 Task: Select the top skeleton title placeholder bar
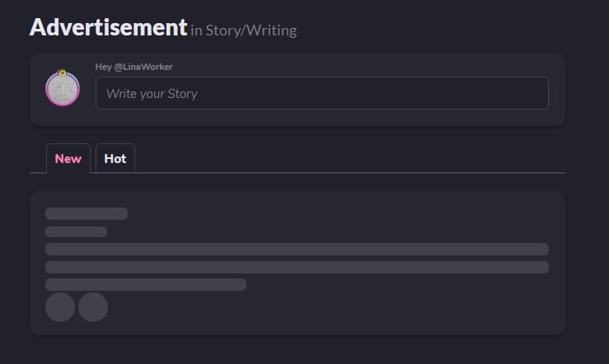point(87,214)
